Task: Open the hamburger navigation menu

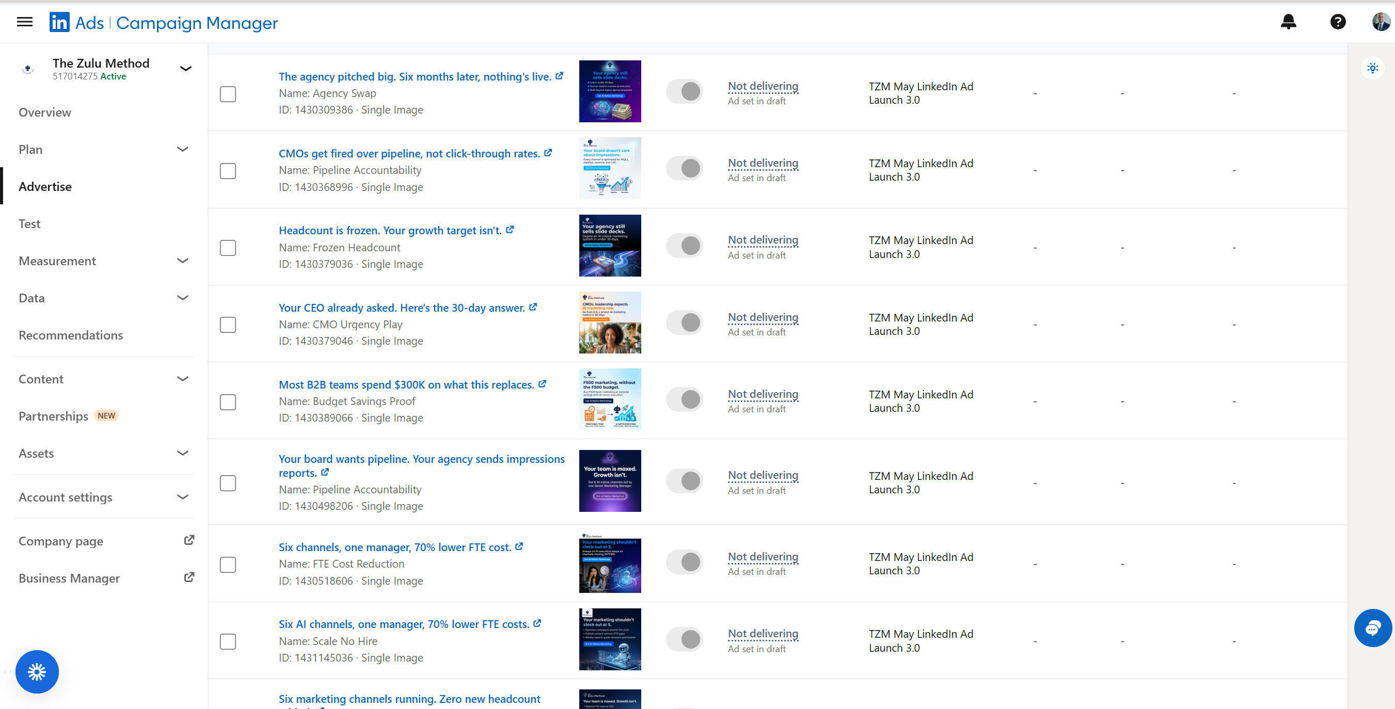Action: pyautogui.click(x=25, y=22)
